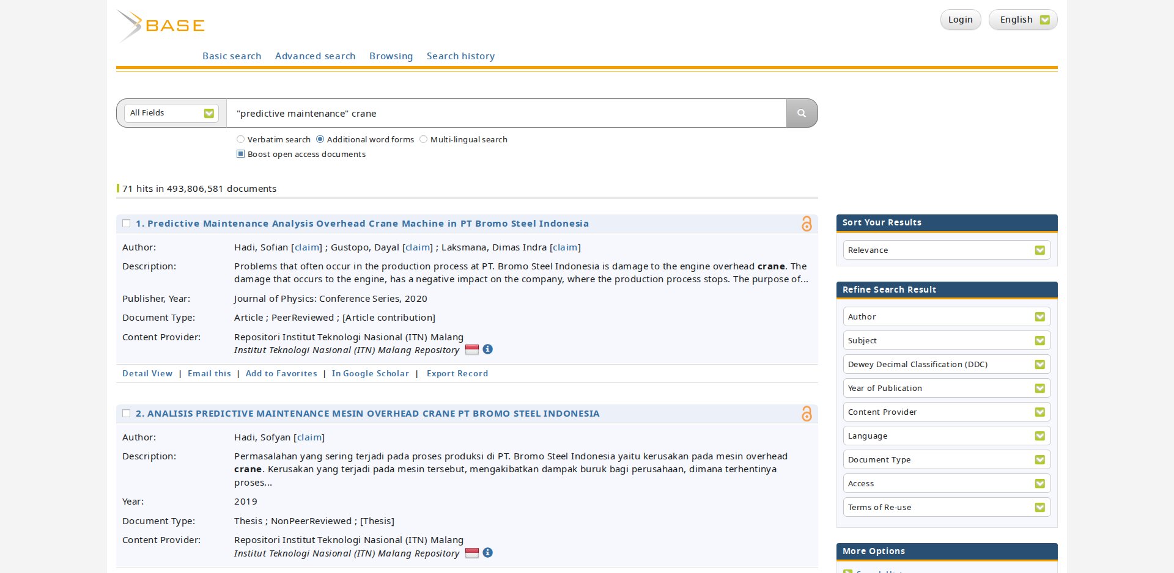The width and height of the screenshot is (1174, 573).
Task: Click the search query input field
Action: point(506,113)
